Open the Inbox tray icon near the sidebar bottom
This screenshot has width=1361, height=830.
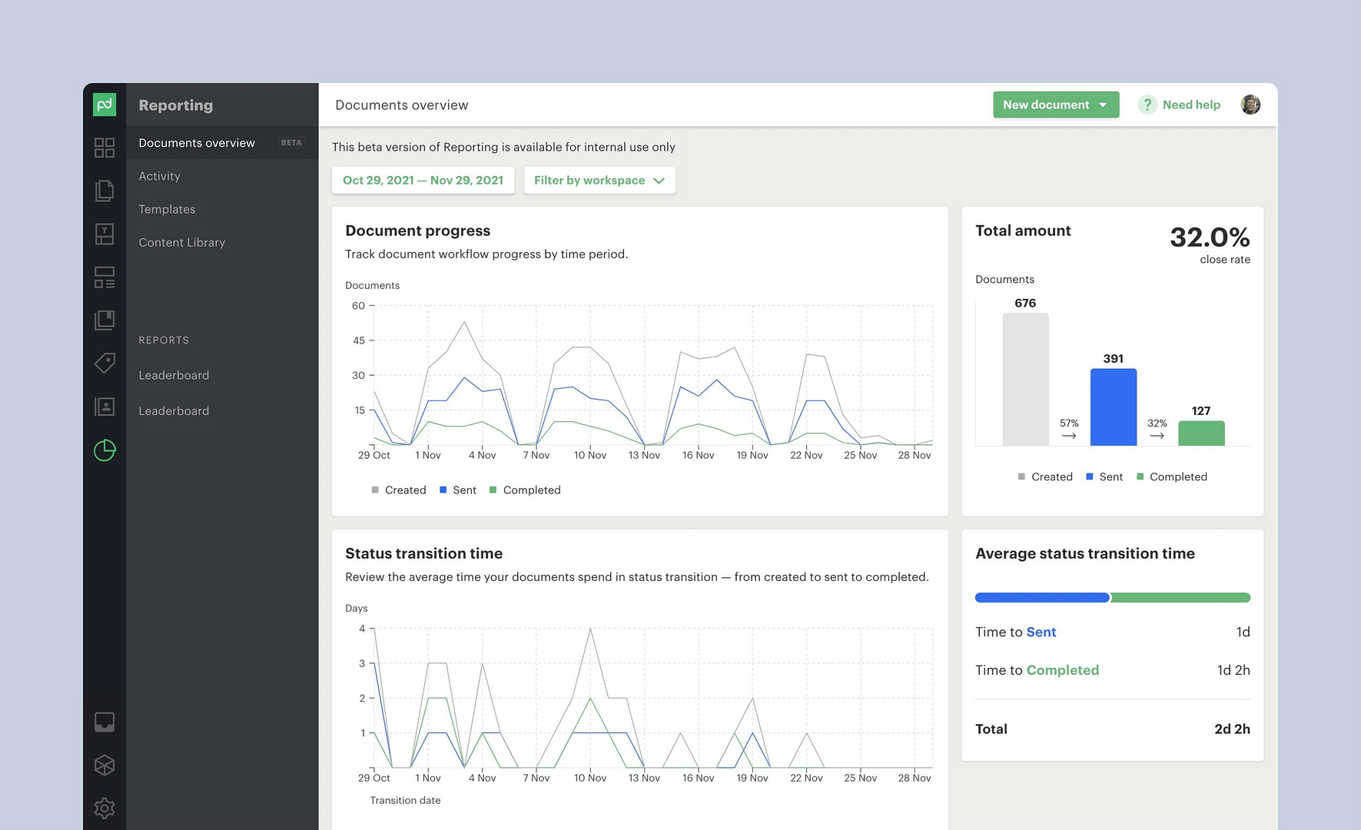coord(105,721)
